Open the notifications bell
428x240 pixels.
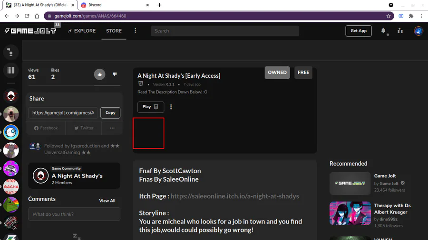pyautogui.click(x=383, y=30)
